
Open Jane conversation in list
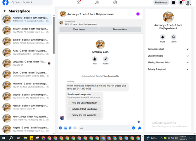(x=26, y=118)
